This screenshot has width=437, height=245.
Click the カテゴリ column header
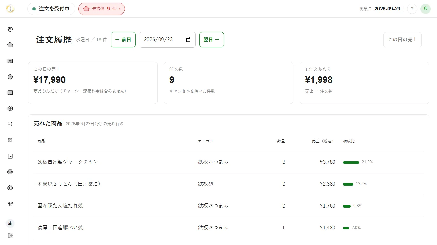pos(205,141)
